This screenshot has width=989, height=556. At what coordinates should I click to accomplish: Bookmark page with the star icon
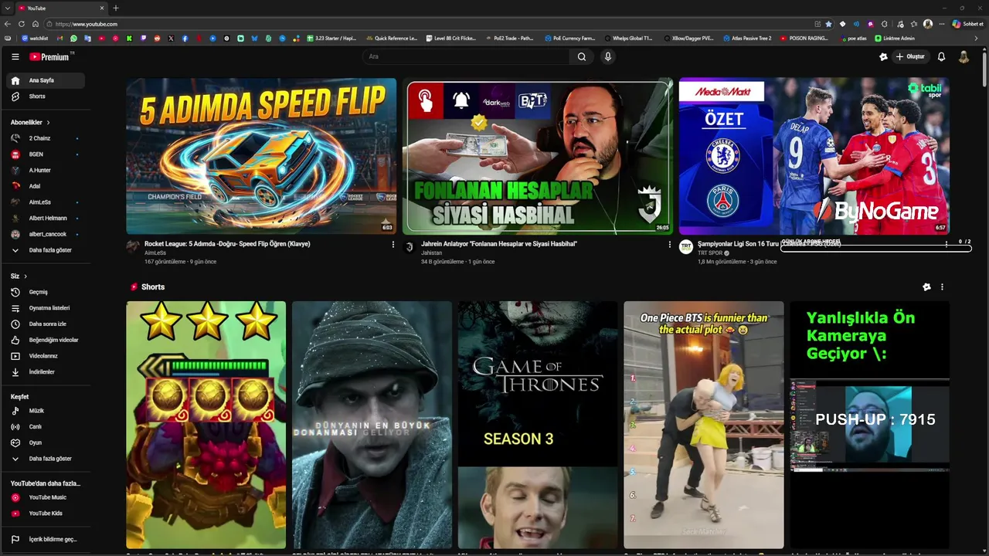point(829,24)
